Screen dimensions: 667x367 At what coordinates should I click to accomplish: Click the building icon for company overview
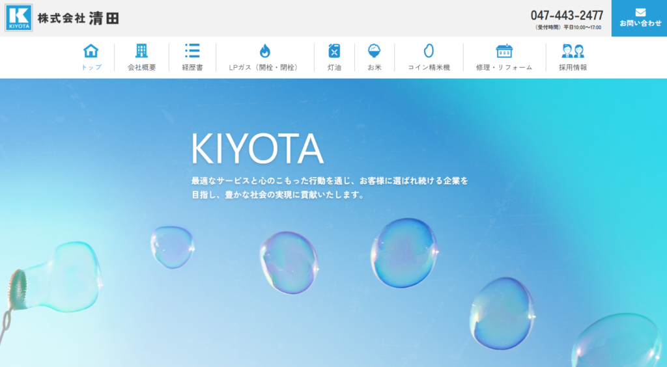click(141, 51)
